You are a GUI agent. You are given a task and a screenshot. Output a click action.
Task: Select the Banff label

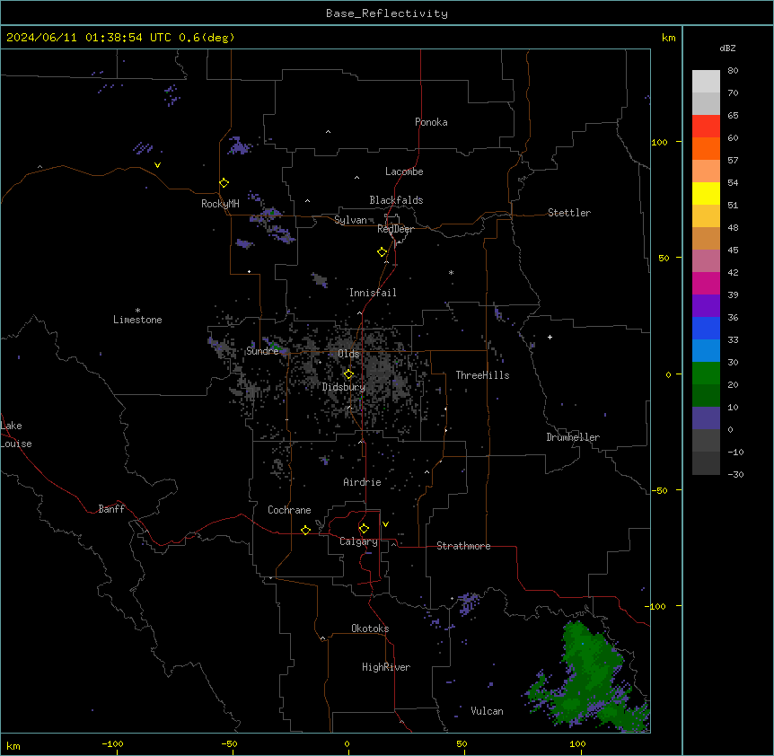coord(111,509)
